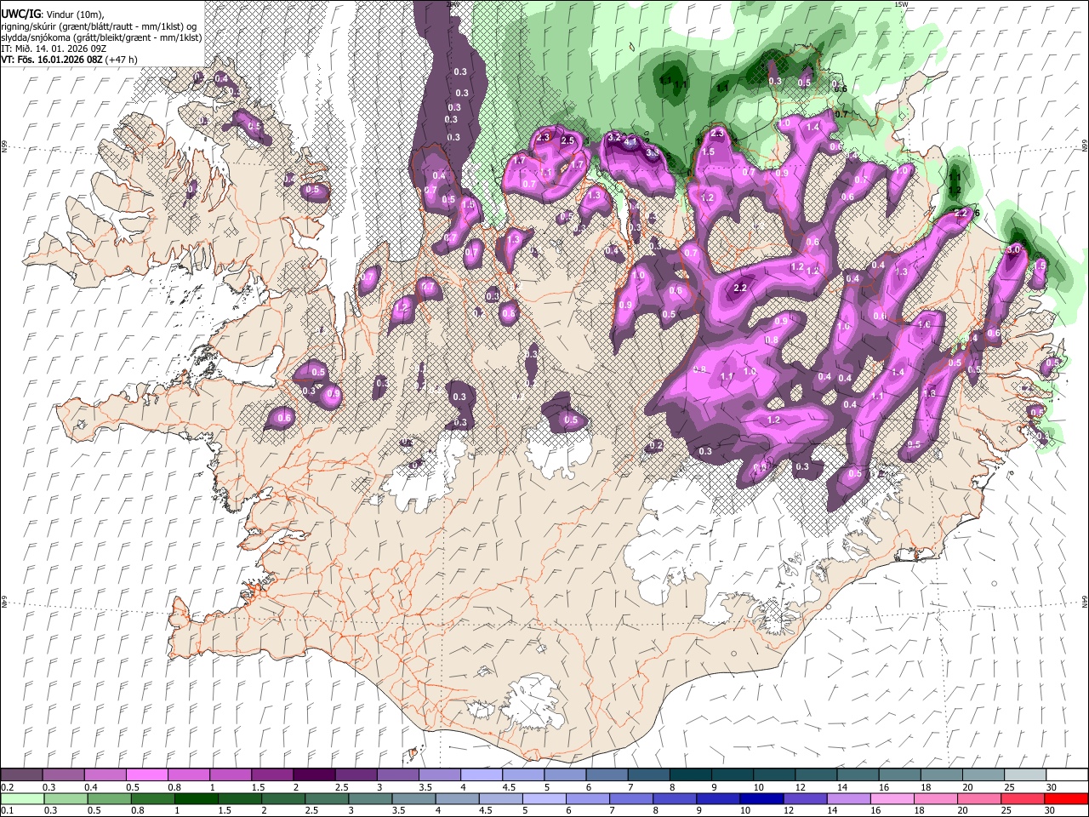
Task: Select the palest green 0.1 swatch in the lower legend
Action: 21,798
